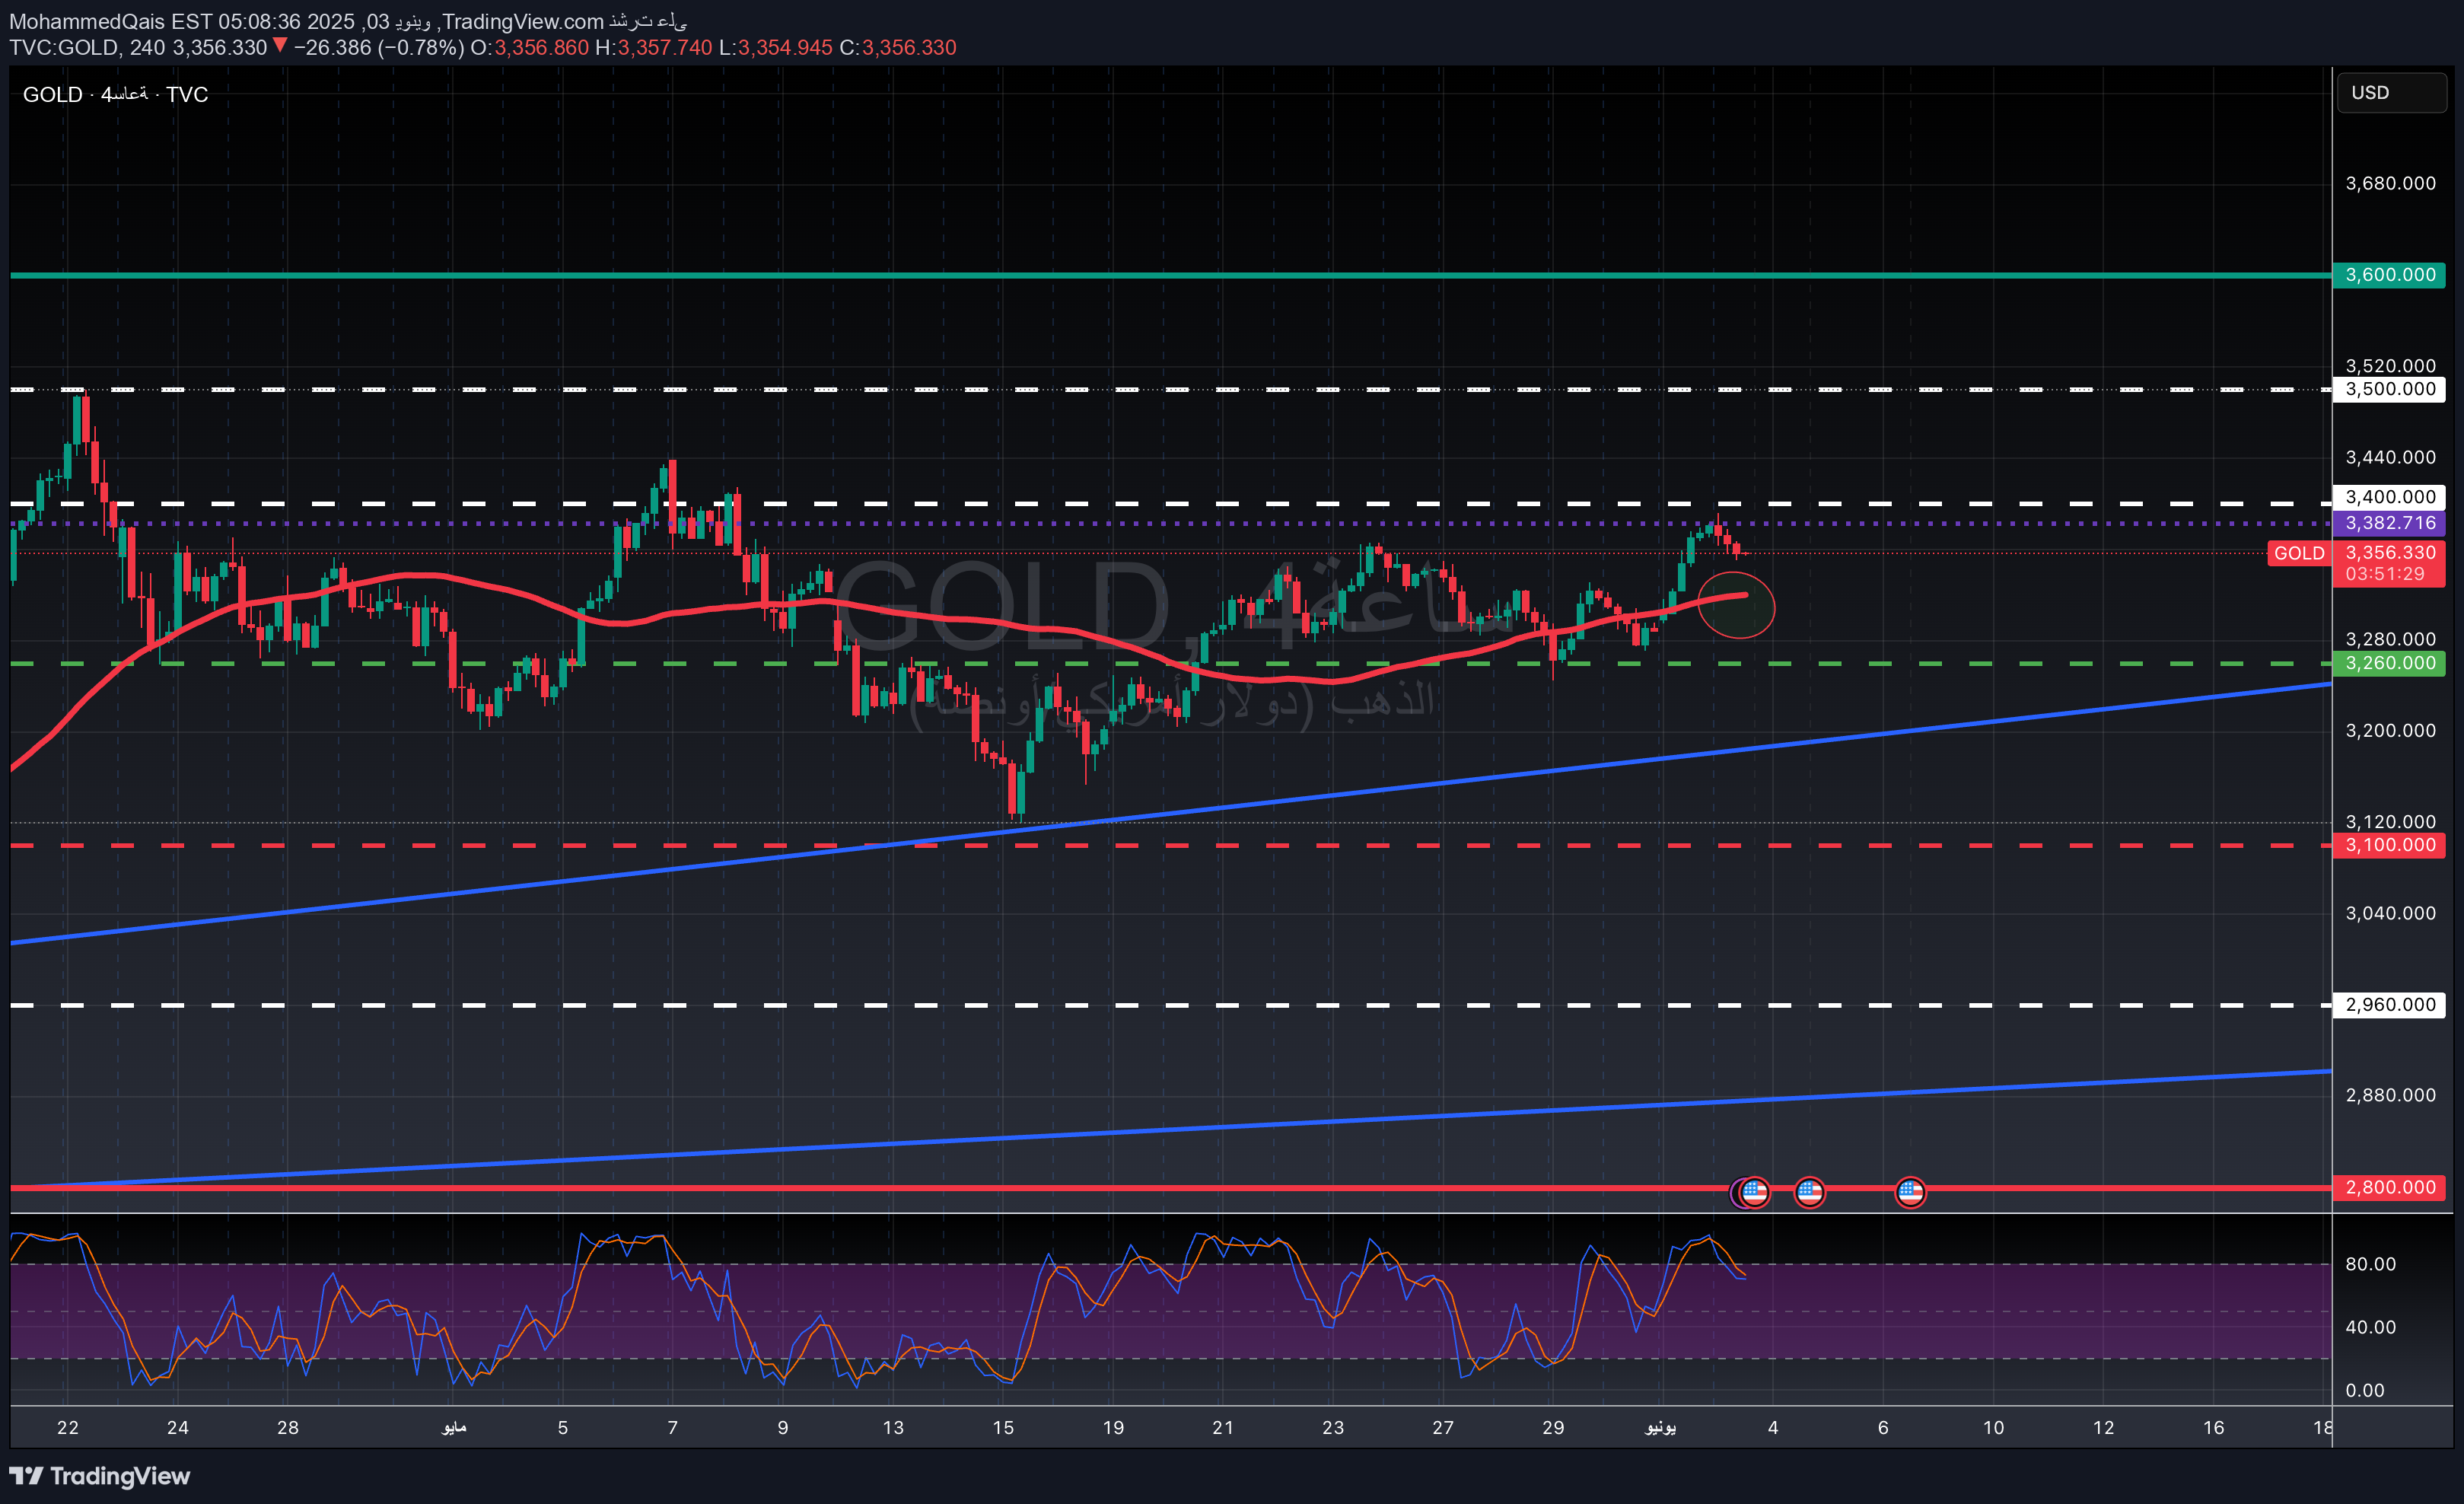Click the 3,040.000 axis value

click(x=2390, y=913)
